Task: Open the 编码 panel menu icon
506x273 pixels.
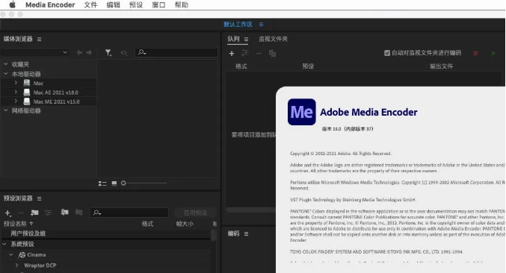Action: [246, 233]
